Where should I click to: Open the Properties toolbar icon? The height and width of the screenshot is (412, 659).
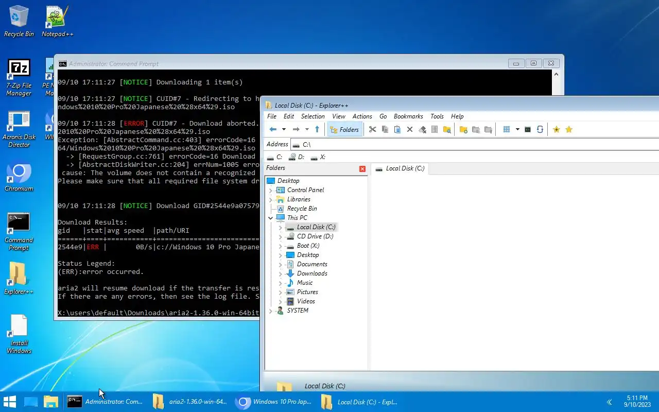coord(435,129)
